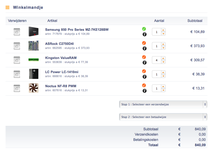Click the Totaal amount 840,09

[200, 145]
